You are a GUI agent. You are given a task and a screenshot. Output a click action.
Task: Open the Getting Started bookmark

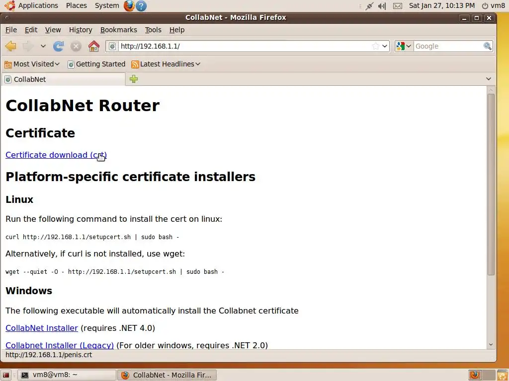pyautogui.click(x=96, y=64)
